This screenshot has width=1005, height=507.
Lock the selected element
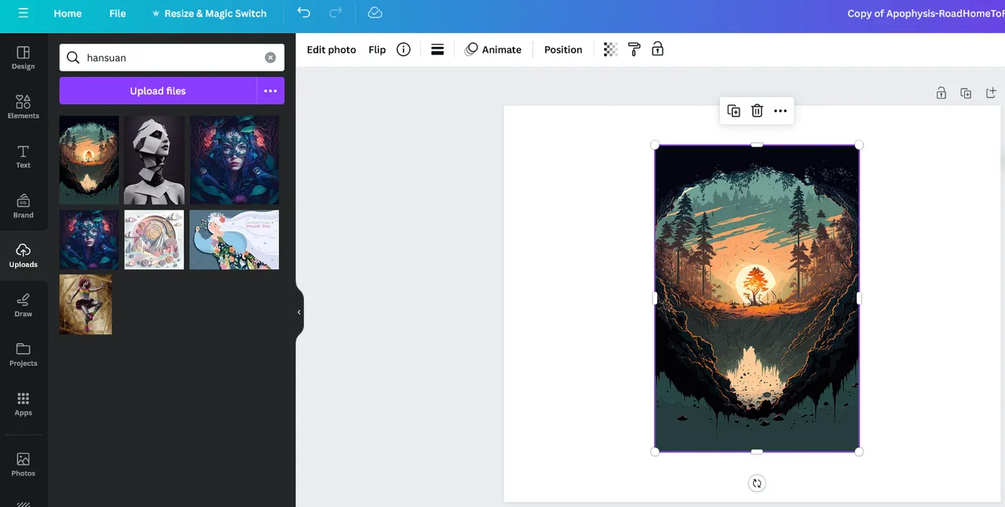click(658, 49)
